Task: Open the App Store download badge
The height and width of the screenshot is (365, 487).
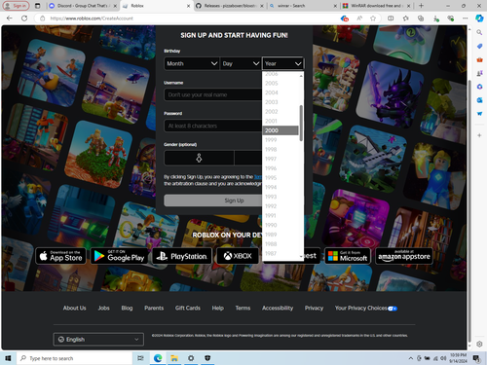Action: coord(60,256)
